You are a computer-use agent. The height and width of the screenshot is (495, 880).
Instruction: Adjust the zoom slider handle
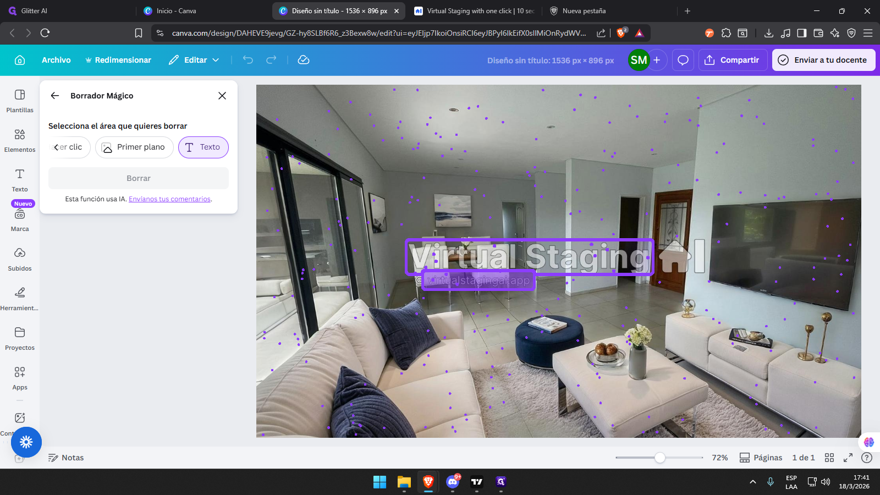(x=660, y=458)
